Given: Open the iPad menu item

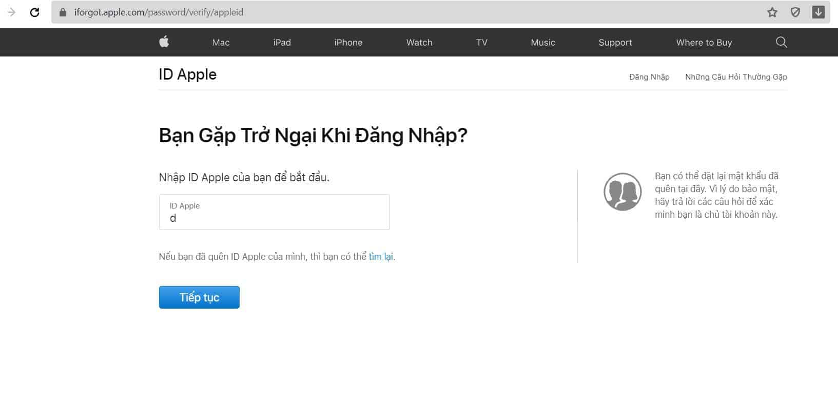Looking at the screenshot, I should coord(282,43).
